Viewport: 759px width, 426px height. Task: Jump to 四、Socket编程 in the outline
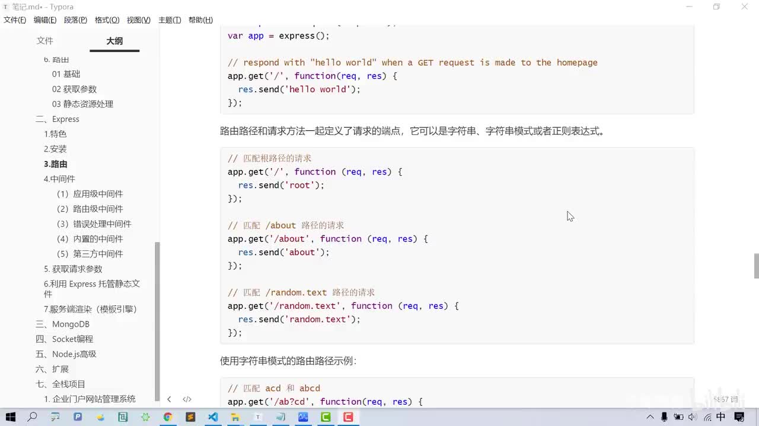point(64,339)
